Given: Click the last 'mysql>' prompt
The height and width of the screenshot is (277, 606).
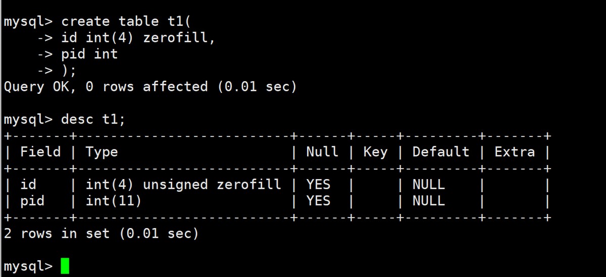Looking at the screenshot, I should pos(28,266).
